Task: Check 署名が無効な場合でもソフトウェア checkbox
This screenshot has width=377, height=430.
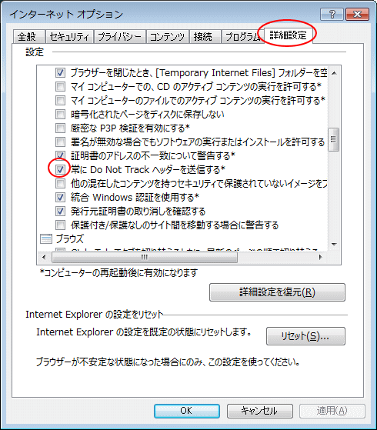Action: coord(60,142)
